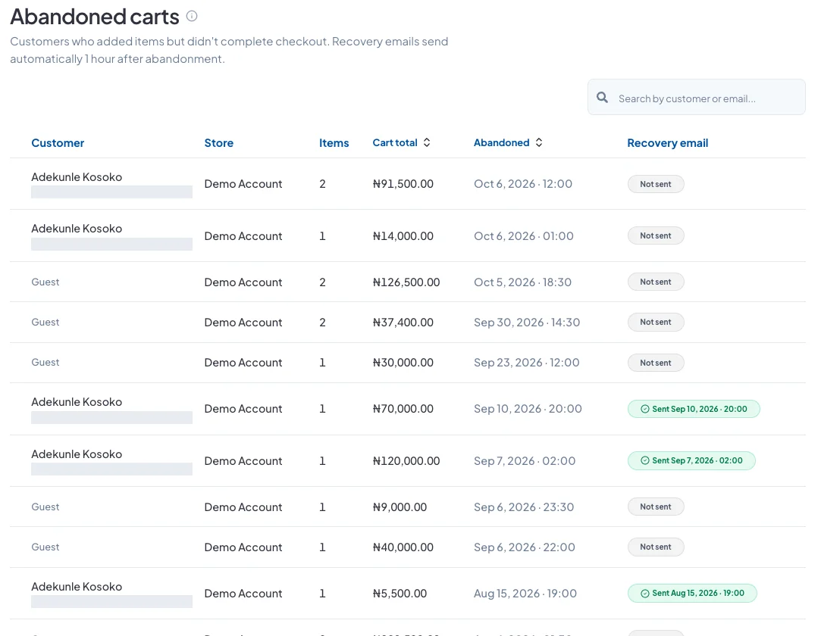Click Not sent badge for ₦91,500.00 cart

(x=656, y=184)
